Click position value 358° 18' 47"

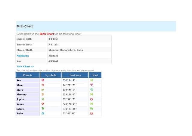pos(70,94)
